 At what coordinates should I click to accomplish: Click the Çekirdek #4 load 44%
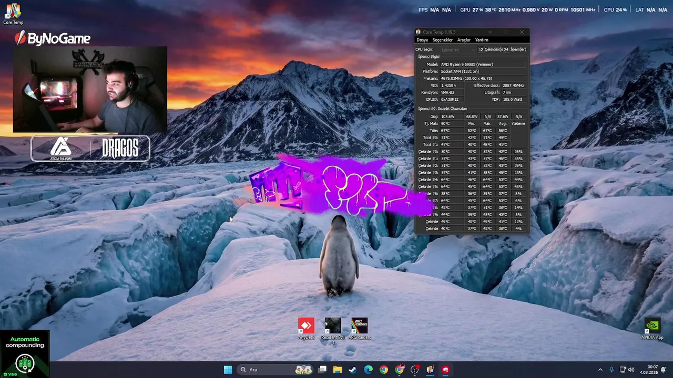518,180
